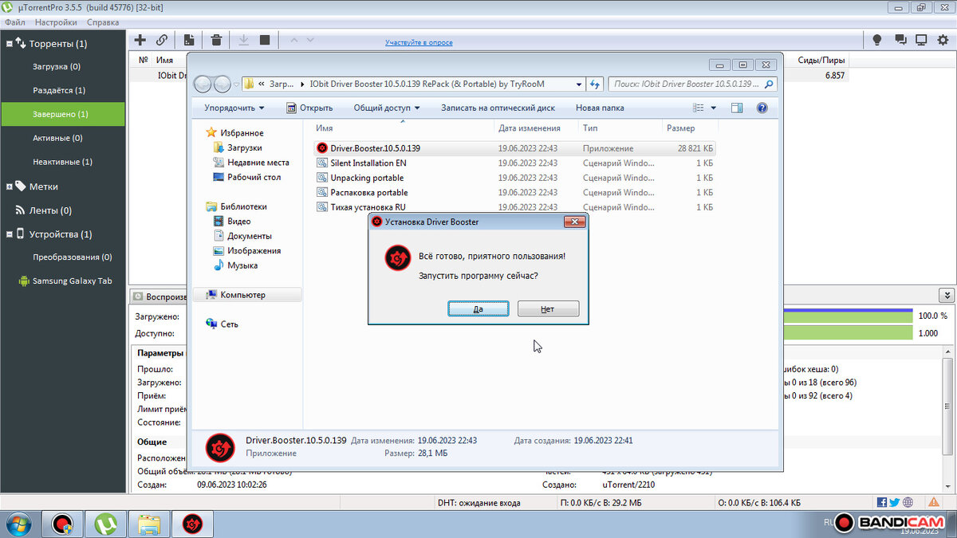
Task: Click the Участвуйте в опросе link
Action: (x=419, y=42)
